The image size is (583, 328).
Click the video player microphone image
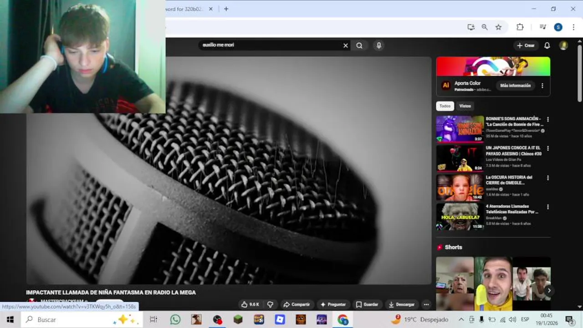tap(229, 170)
